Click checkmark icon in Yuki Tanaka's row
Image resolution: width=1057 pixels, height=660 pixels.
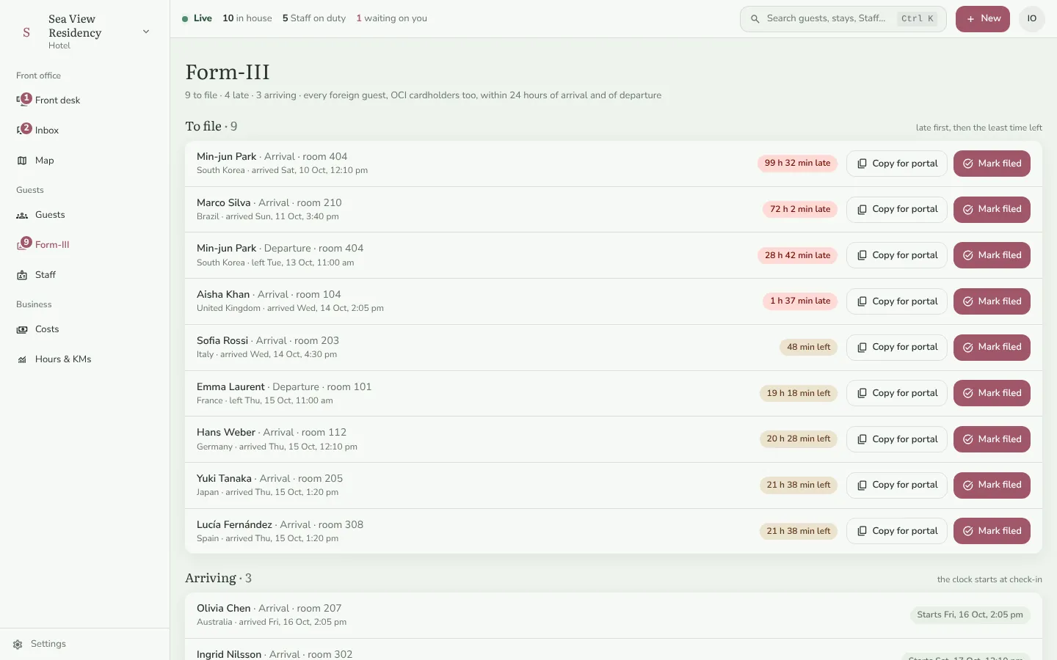tap(968, 485)
